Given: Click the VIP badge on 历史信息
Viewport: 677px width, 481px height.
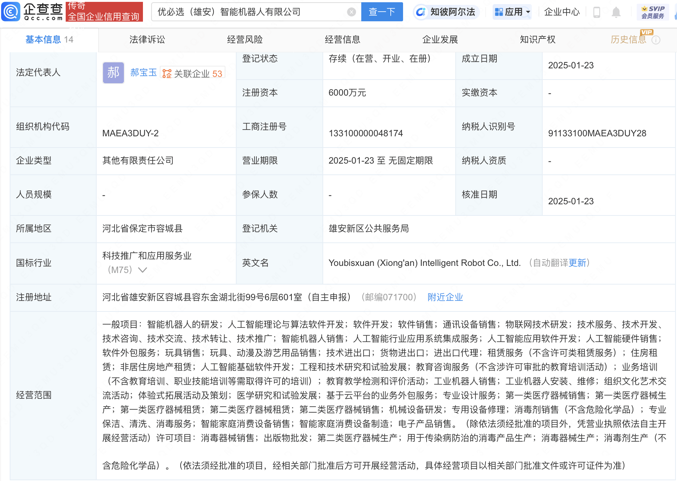Looking at the screenshot, I should click(646, 32).
